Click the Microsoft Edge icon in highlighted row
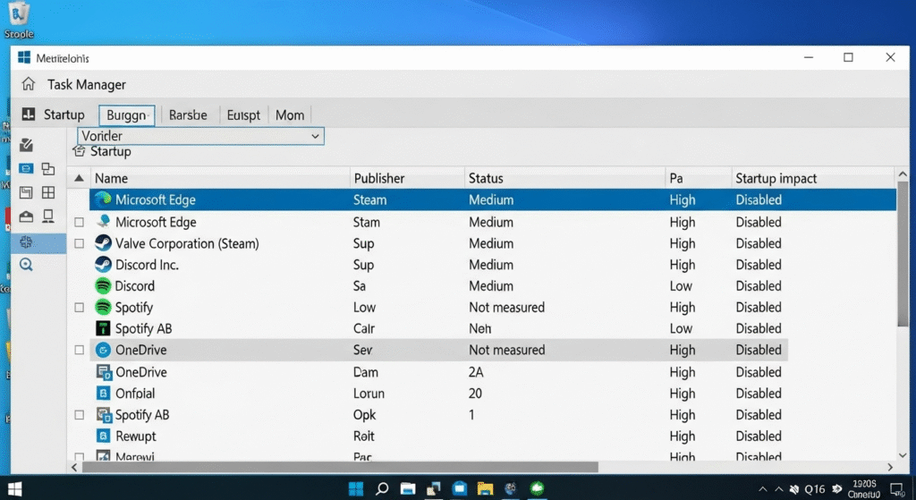Screen dimensions: 916x500 (103, 200)
